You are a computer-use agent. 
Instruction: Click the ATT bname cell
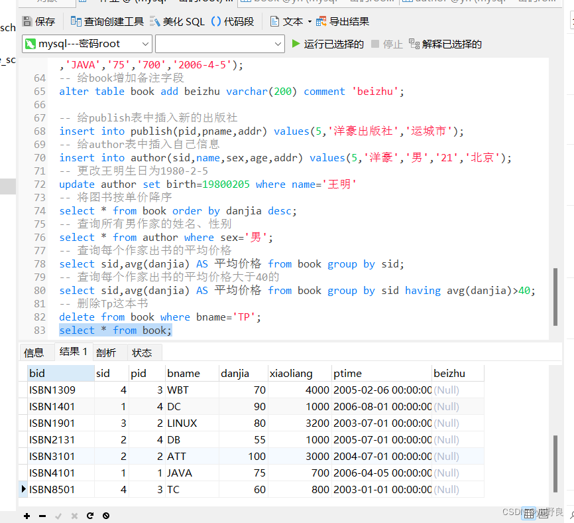click(192, 456)
